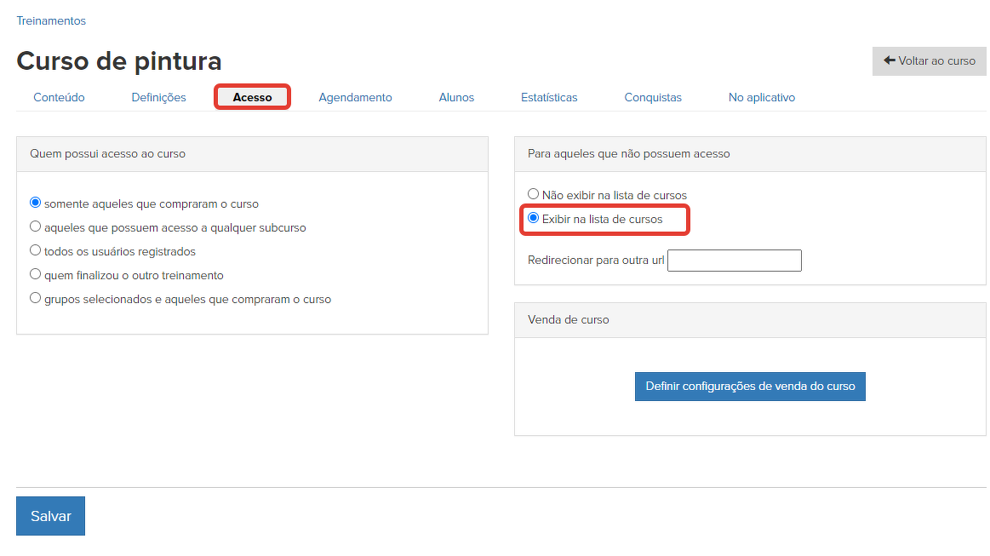Screen dimensions: 990x556
Task: Choose 'Não exibir na lista de cursos'
Action: pyautogui.click(x=534, y=195)
